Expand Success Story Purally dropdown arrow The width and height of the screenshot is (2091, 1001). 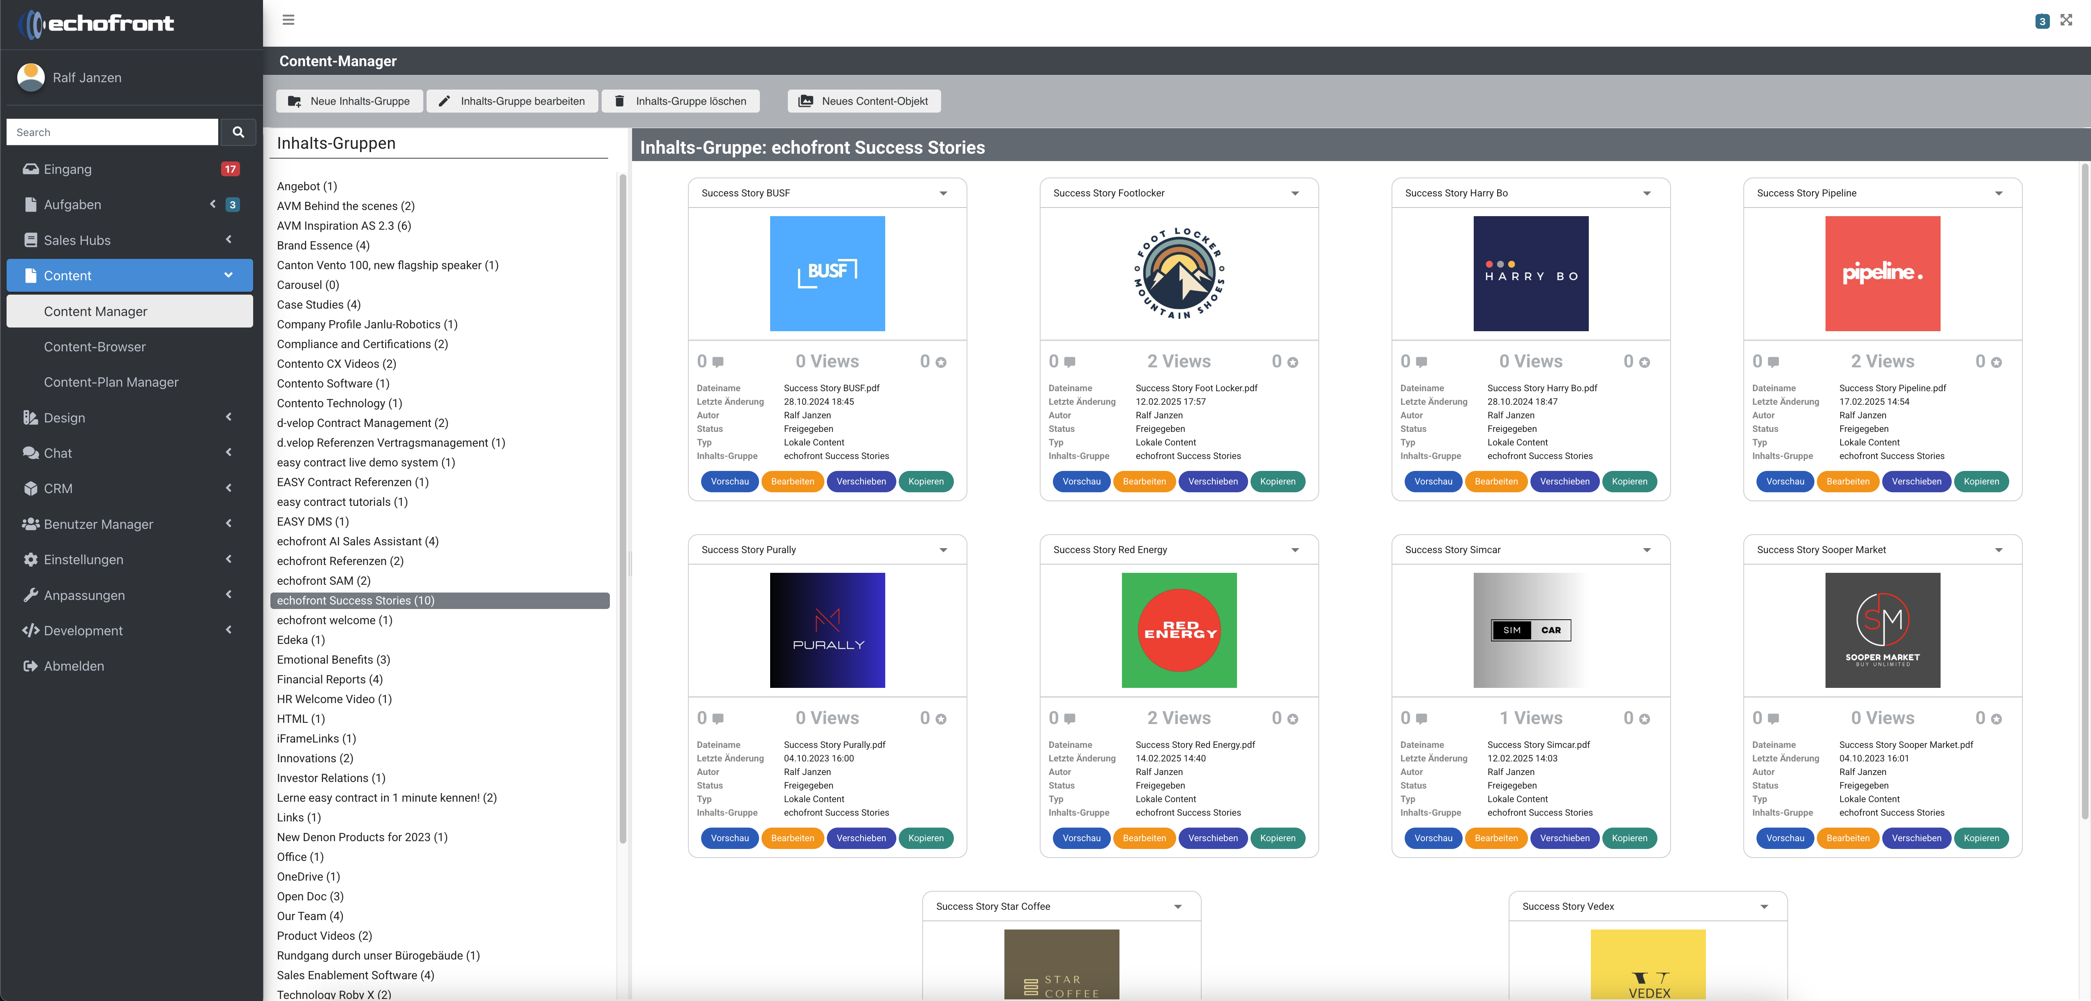[943, 550]
